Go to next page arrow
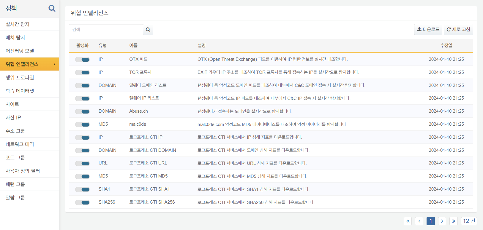Viewport: 483px width, 230px height. pos(442,221)
